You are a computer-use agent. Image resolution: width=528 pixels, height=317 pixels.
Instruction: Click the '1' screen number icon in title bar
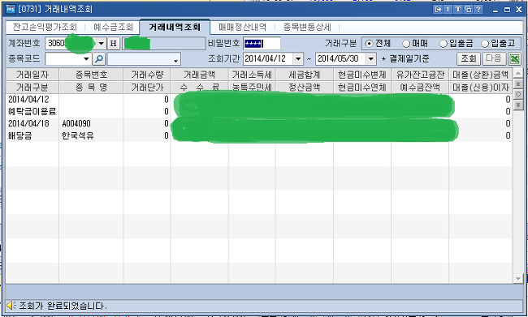[x=448, y=10]
